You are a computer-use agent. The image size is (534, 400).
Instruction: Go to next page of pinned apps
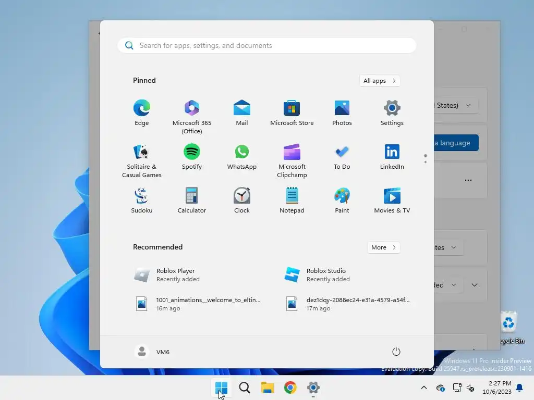coord(426,162)
